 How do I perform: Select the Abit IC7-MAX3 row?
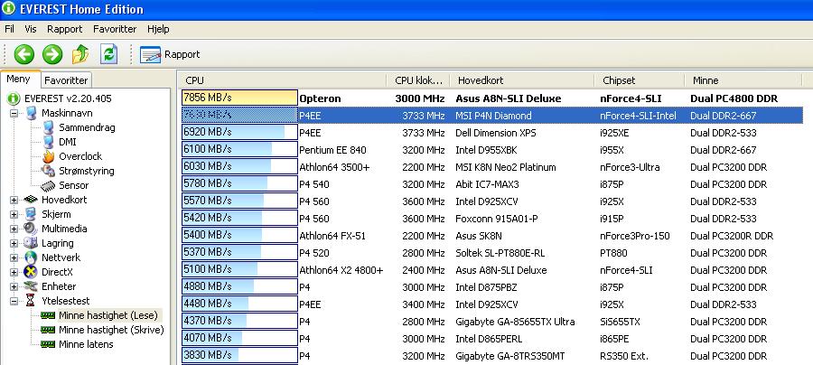click(x=492, y=183)
